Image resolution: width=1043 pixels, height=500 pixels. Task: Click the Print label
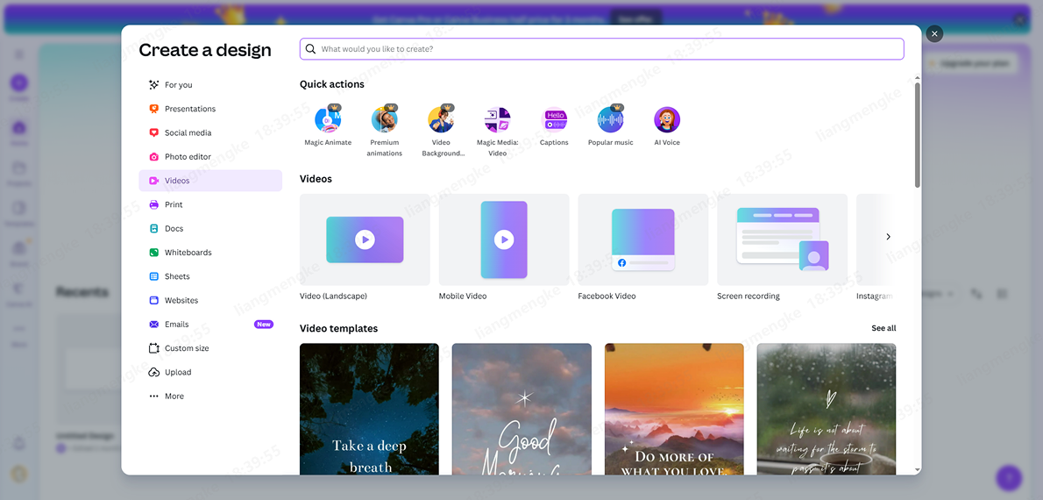click(x=174, y=204)
